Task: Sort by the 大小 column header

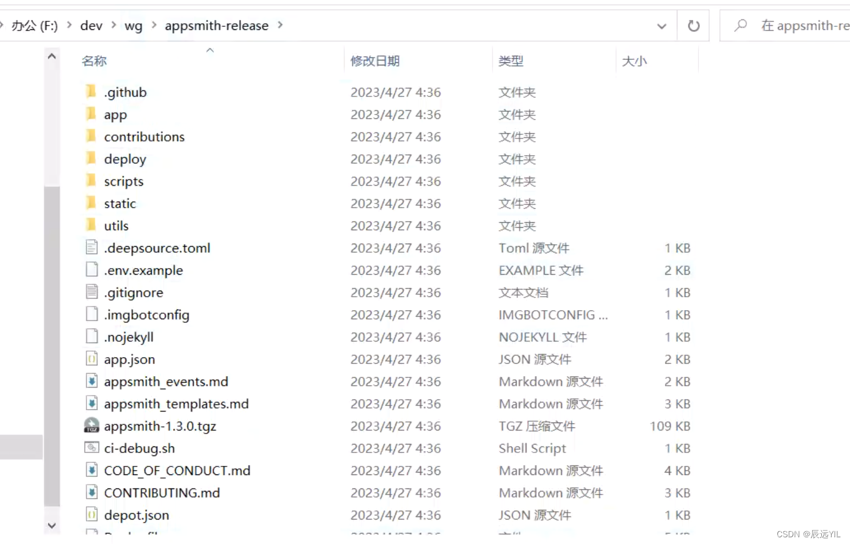Action: 635,60
